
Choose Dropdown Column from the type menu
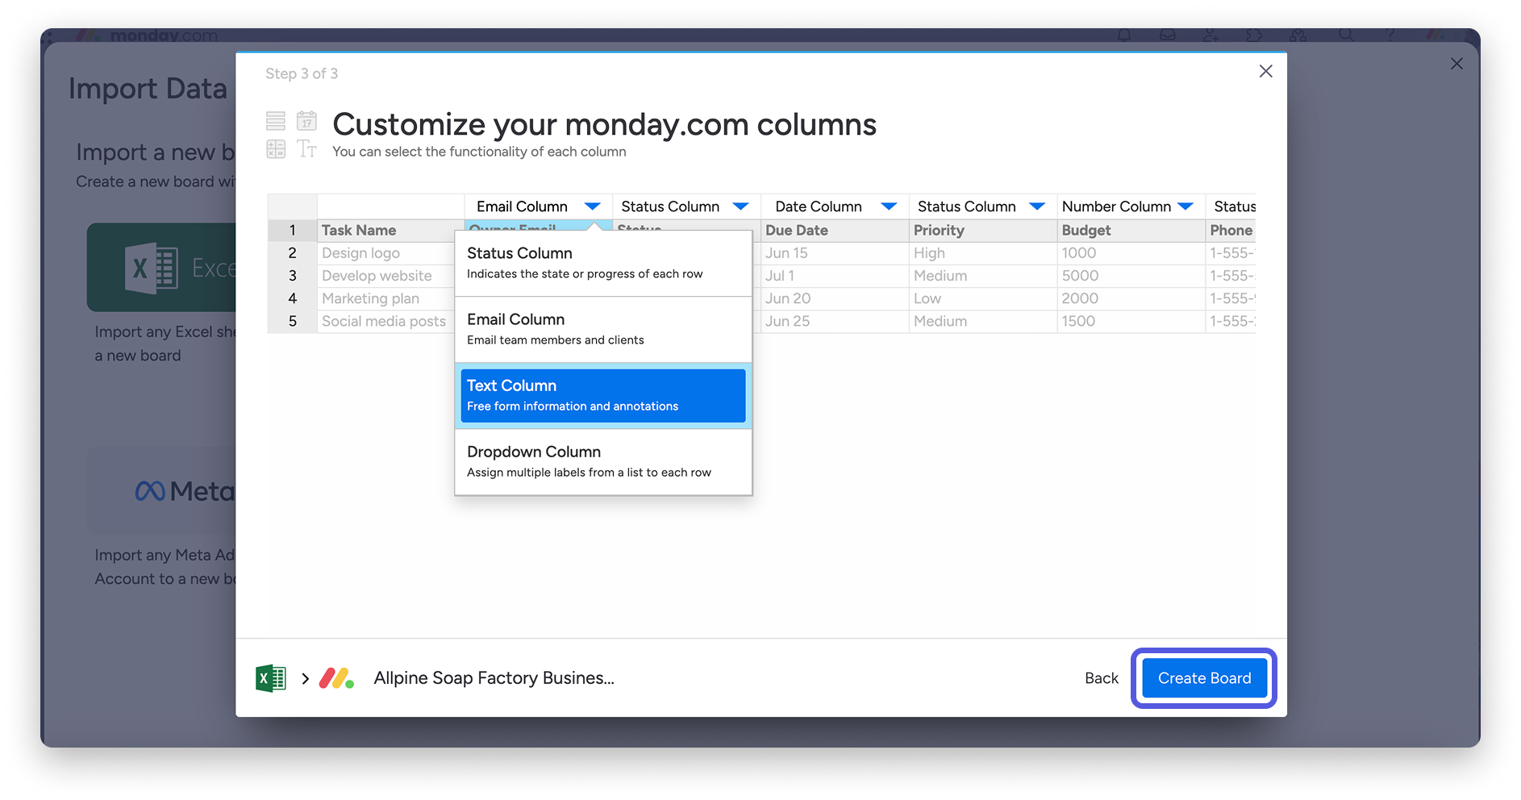coord(603,461)
